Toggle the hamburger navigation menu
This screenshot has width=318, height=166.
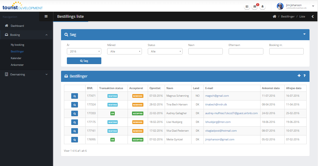pos(46,16)
